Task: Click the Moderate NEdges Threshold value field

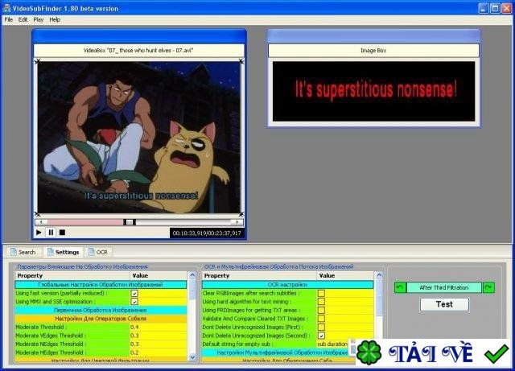Action: coord(159,344)
